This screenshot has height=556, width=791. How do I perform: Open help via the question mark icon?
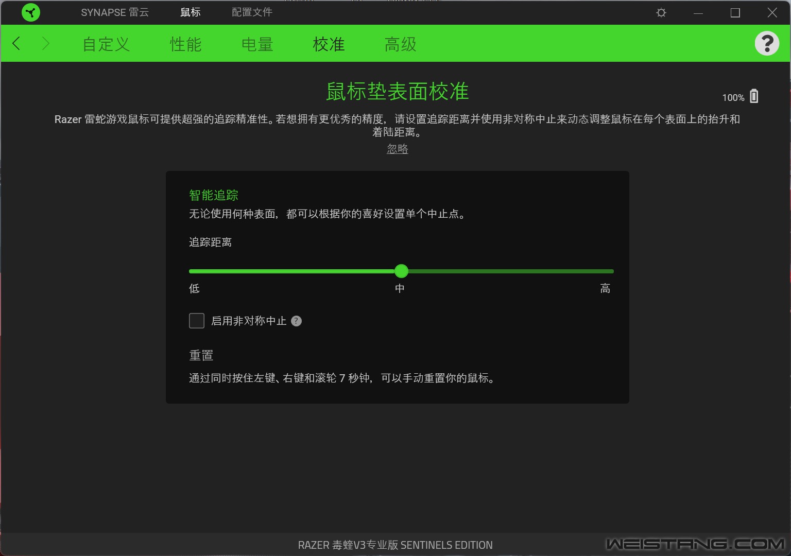(767, 43)
